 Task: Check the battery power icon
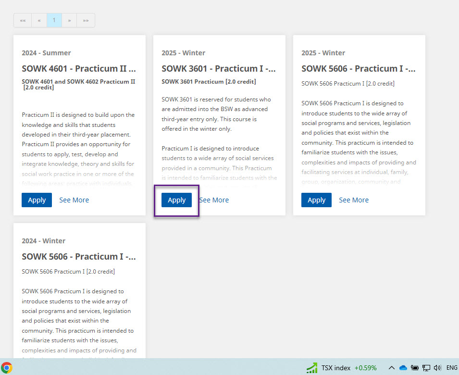point(414,368)
